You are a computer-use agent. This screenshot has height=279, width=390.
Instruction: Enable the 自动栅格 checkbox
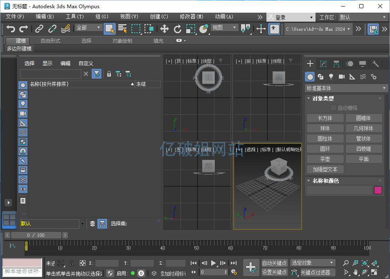click(x=334, y=108)
